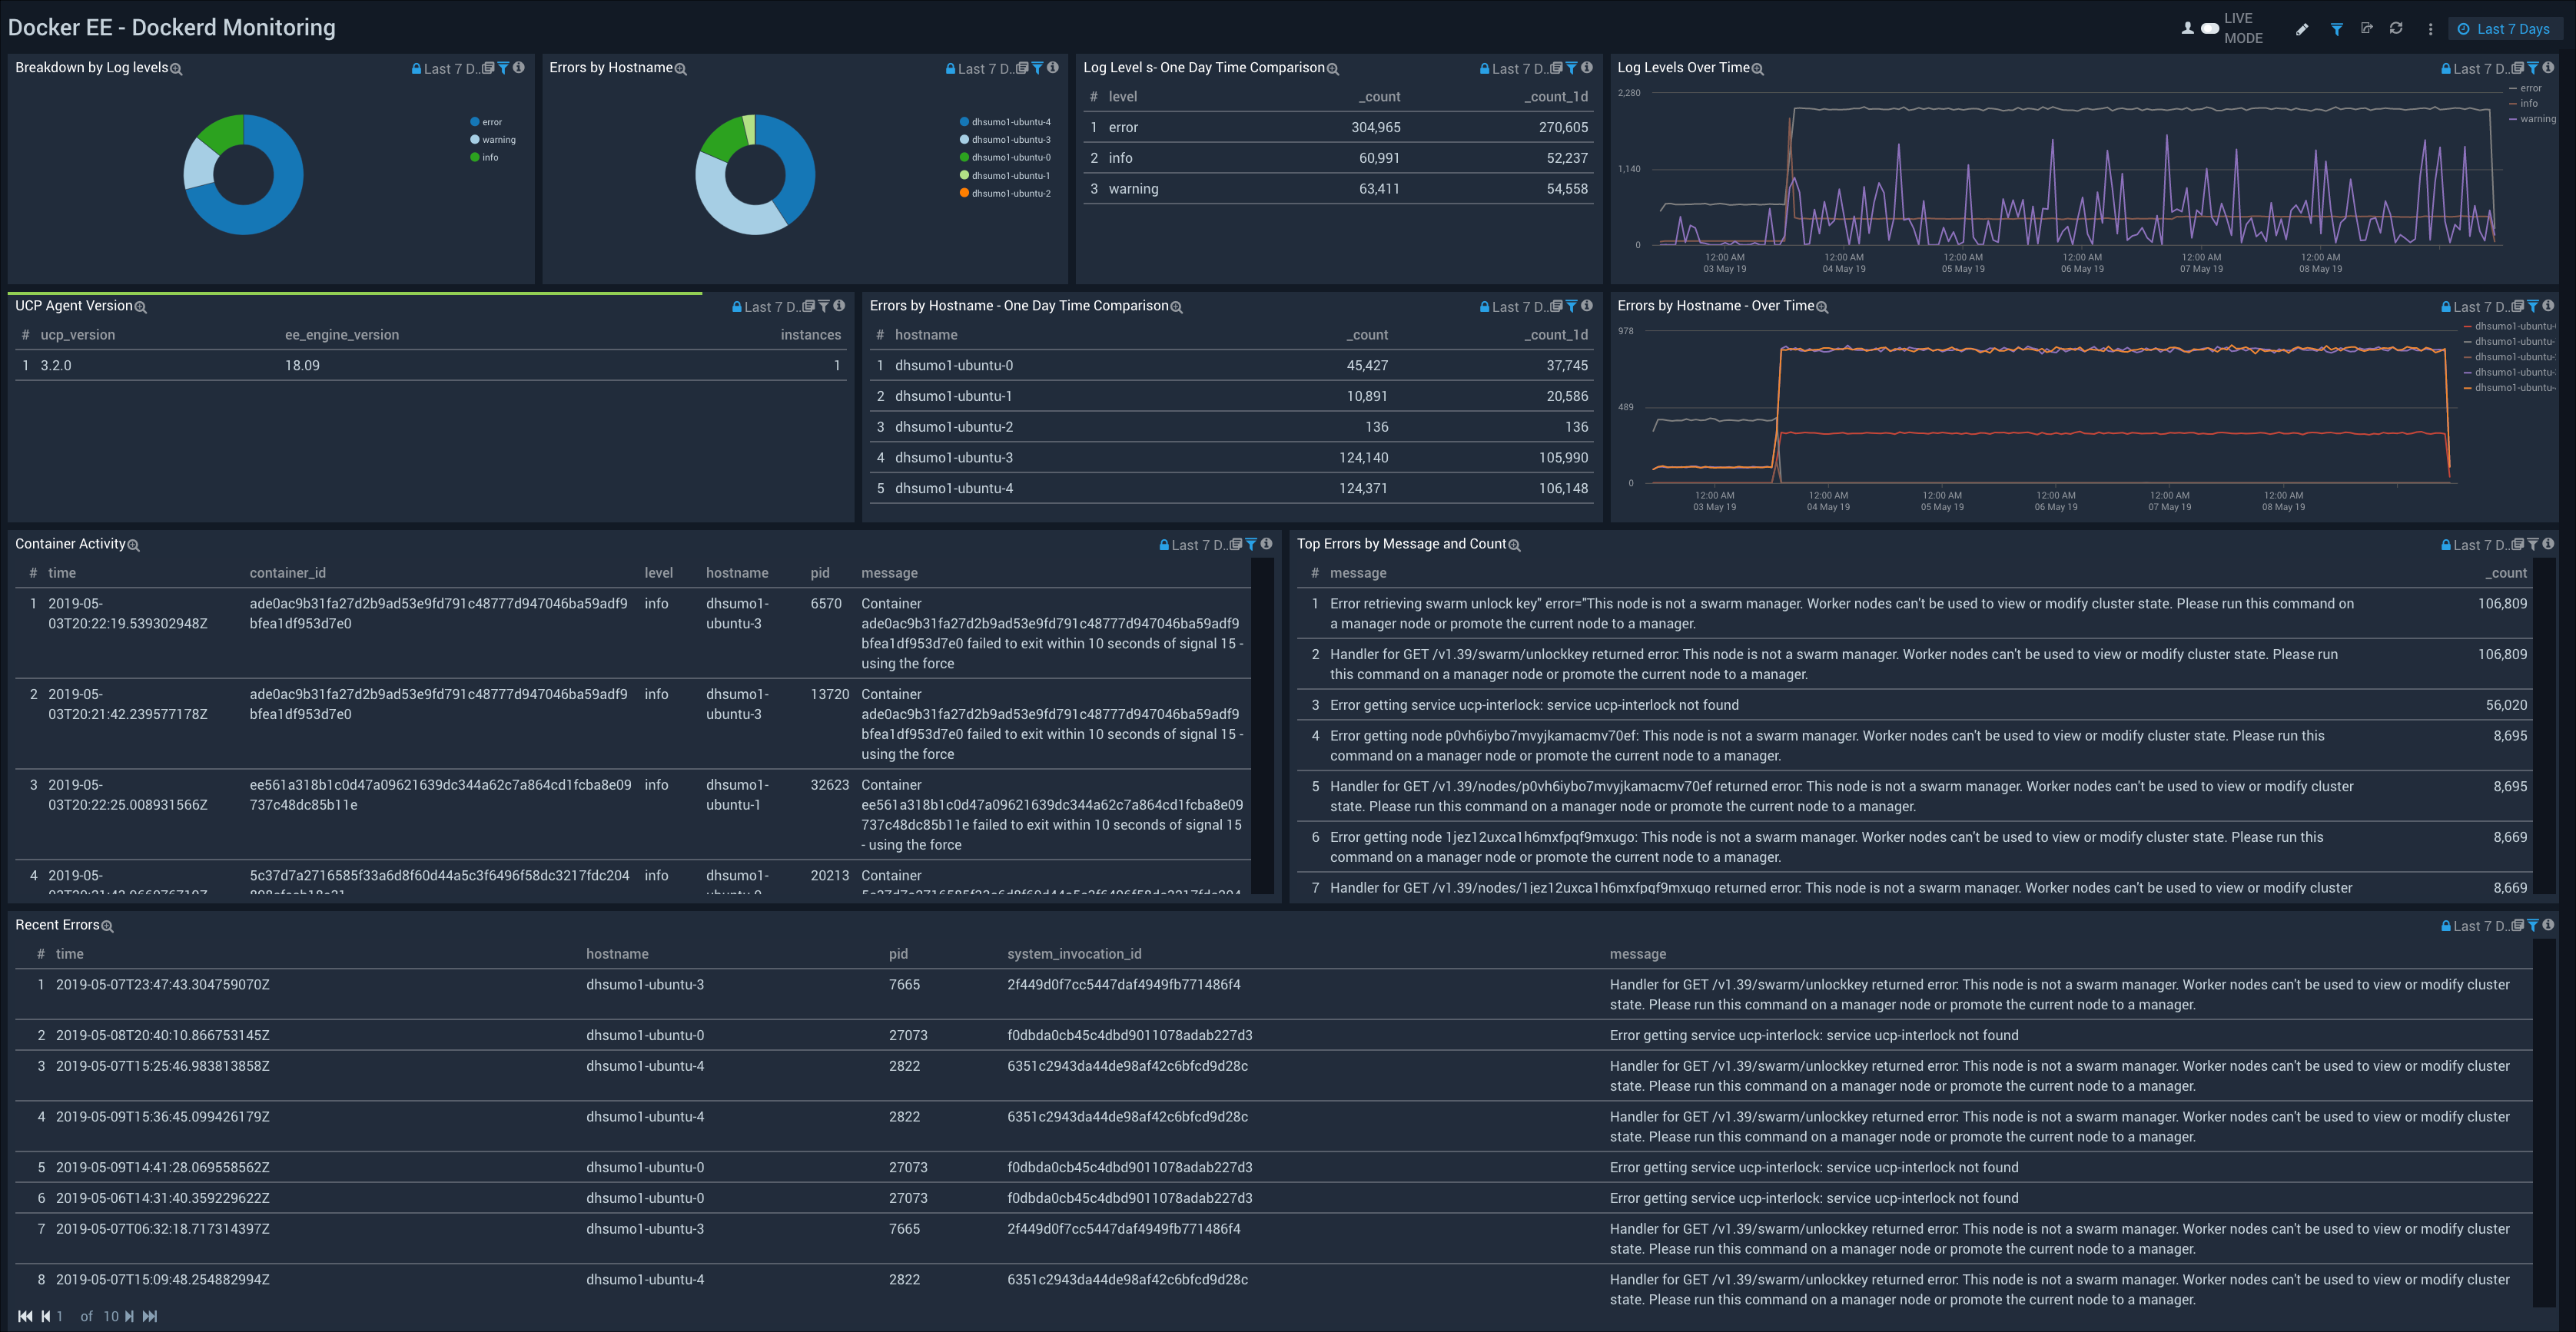Click the user sharing icon beside Live Mode
This screenshot has height=1332, width=2576.
click(x=2187, y=28)
